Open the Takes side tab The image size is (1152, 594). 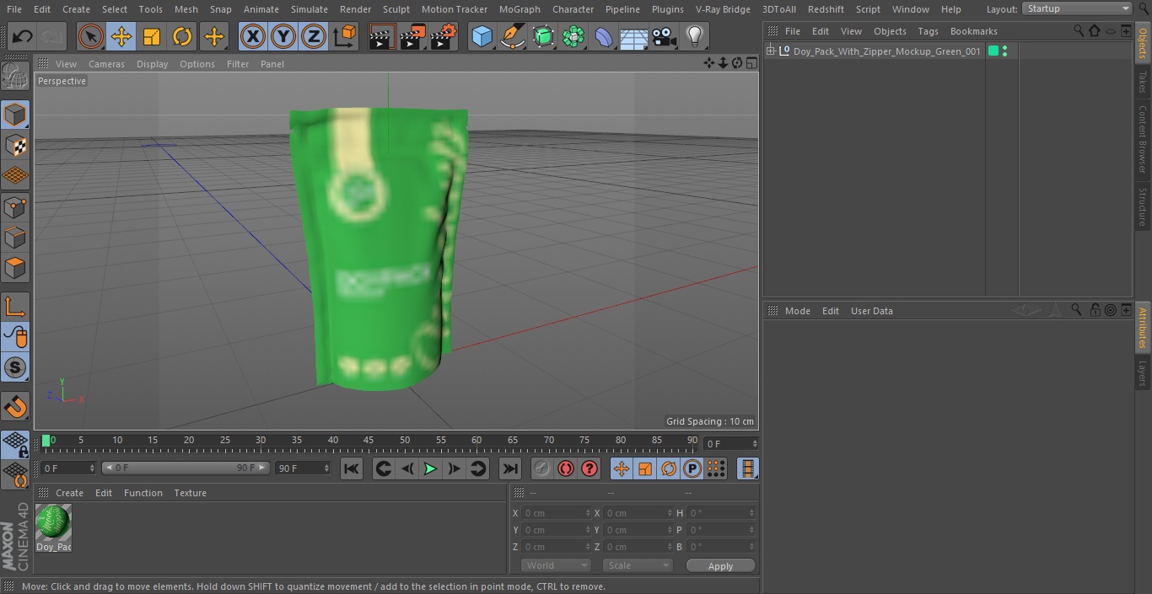pyautogui.click(x=1143, y=82)
